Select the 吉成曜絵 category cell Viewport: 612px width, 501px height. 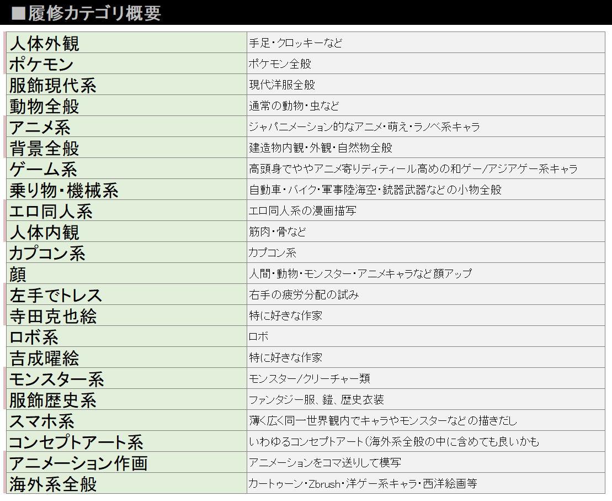point(126,357)
